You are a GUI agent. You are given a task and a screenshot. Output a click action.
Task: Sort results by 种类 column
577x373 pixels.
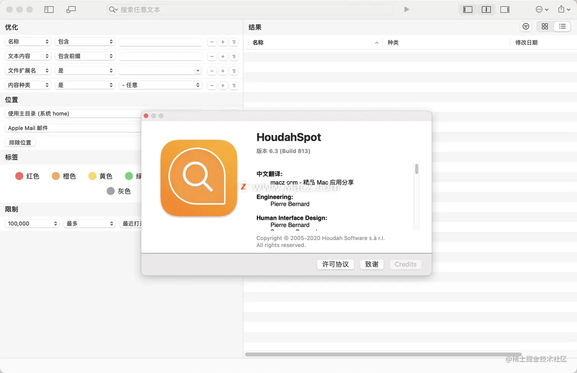(446, 42)
